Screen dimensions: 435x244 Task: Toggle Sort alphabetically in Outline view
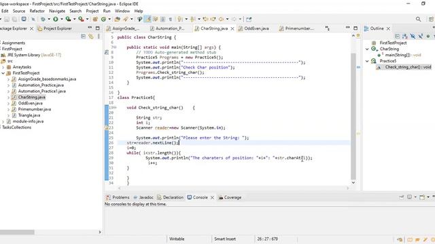[405, 36]
